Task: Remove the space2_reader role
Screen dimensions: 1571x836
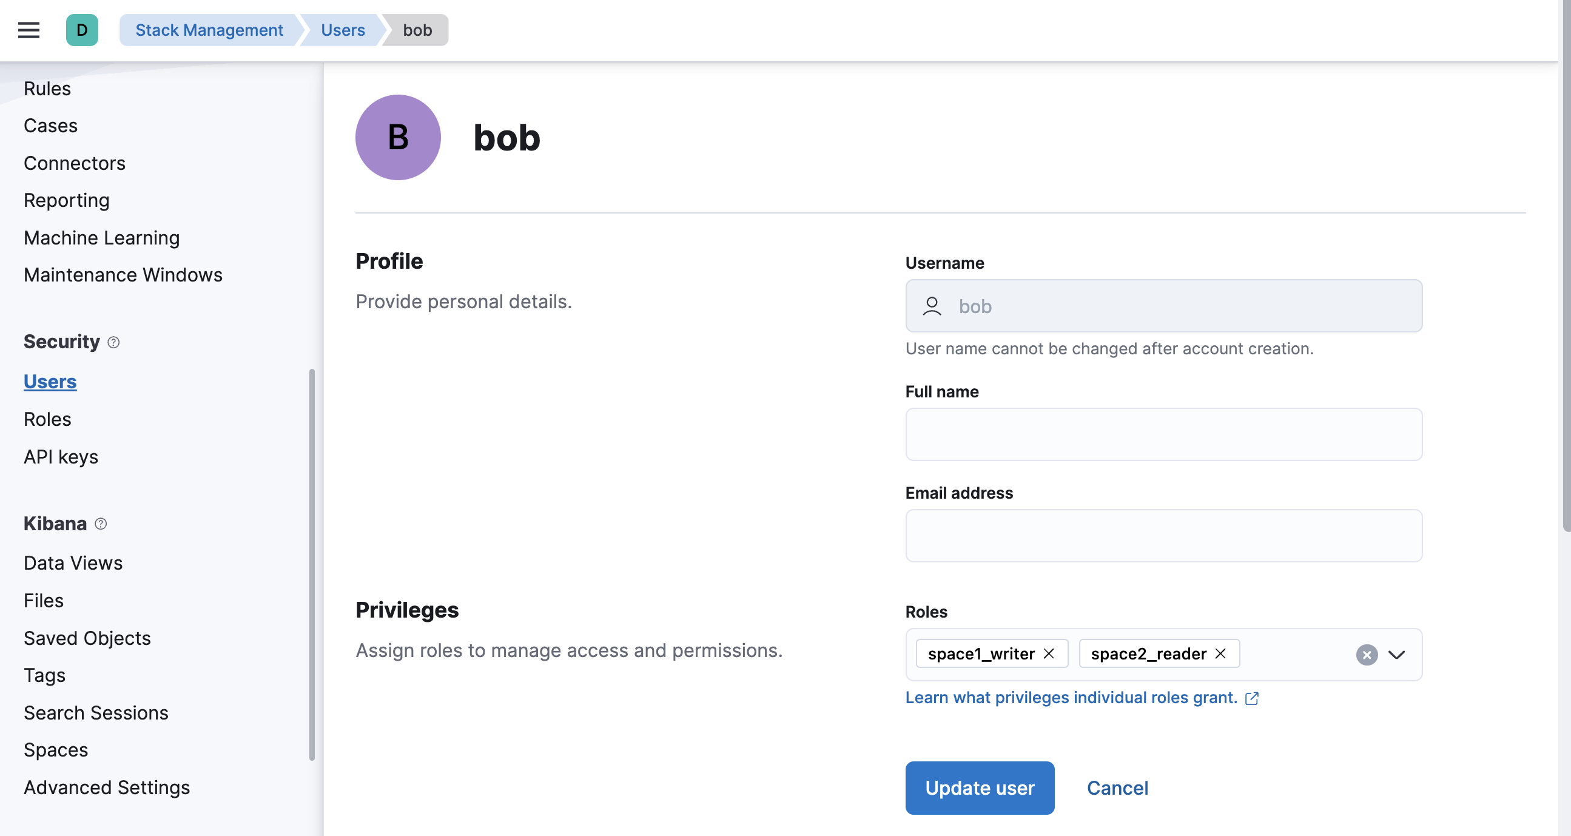Action: click(1222, 653)
